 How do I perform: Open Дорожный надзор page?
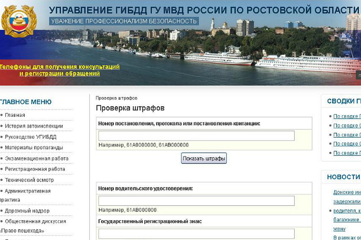[27, 211]
